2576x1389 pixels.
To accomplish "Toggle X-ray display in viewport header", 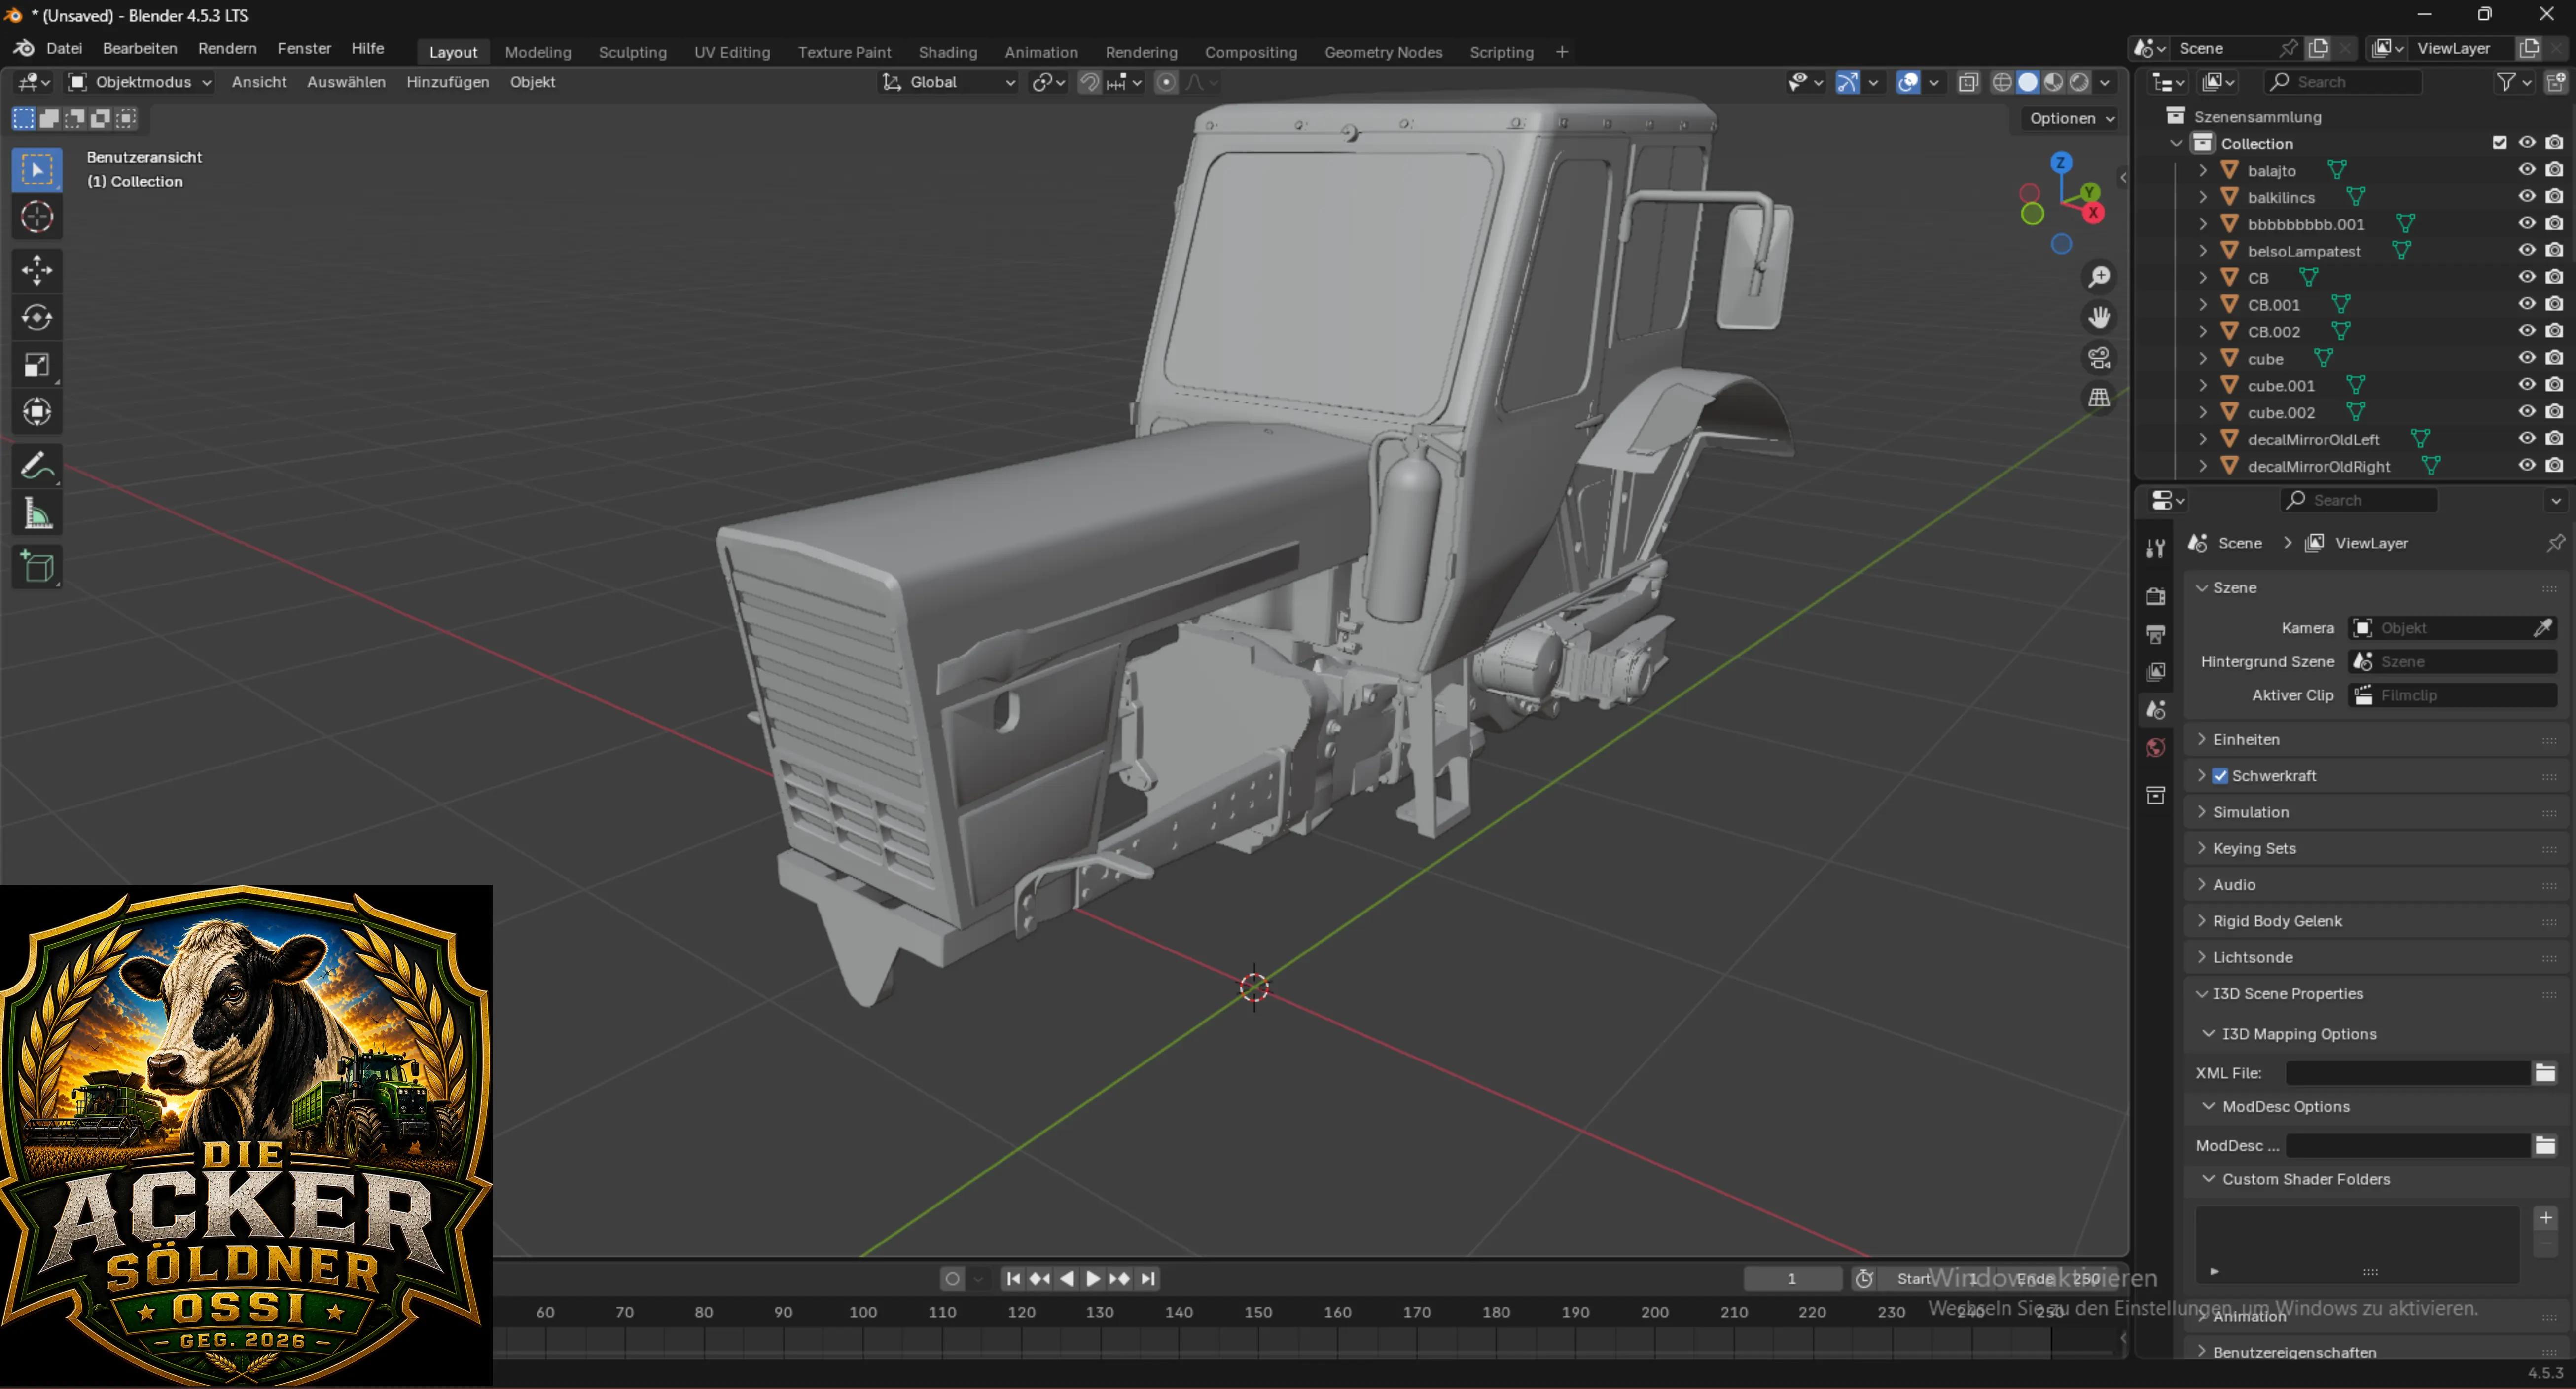I will tap(1968, 82).
